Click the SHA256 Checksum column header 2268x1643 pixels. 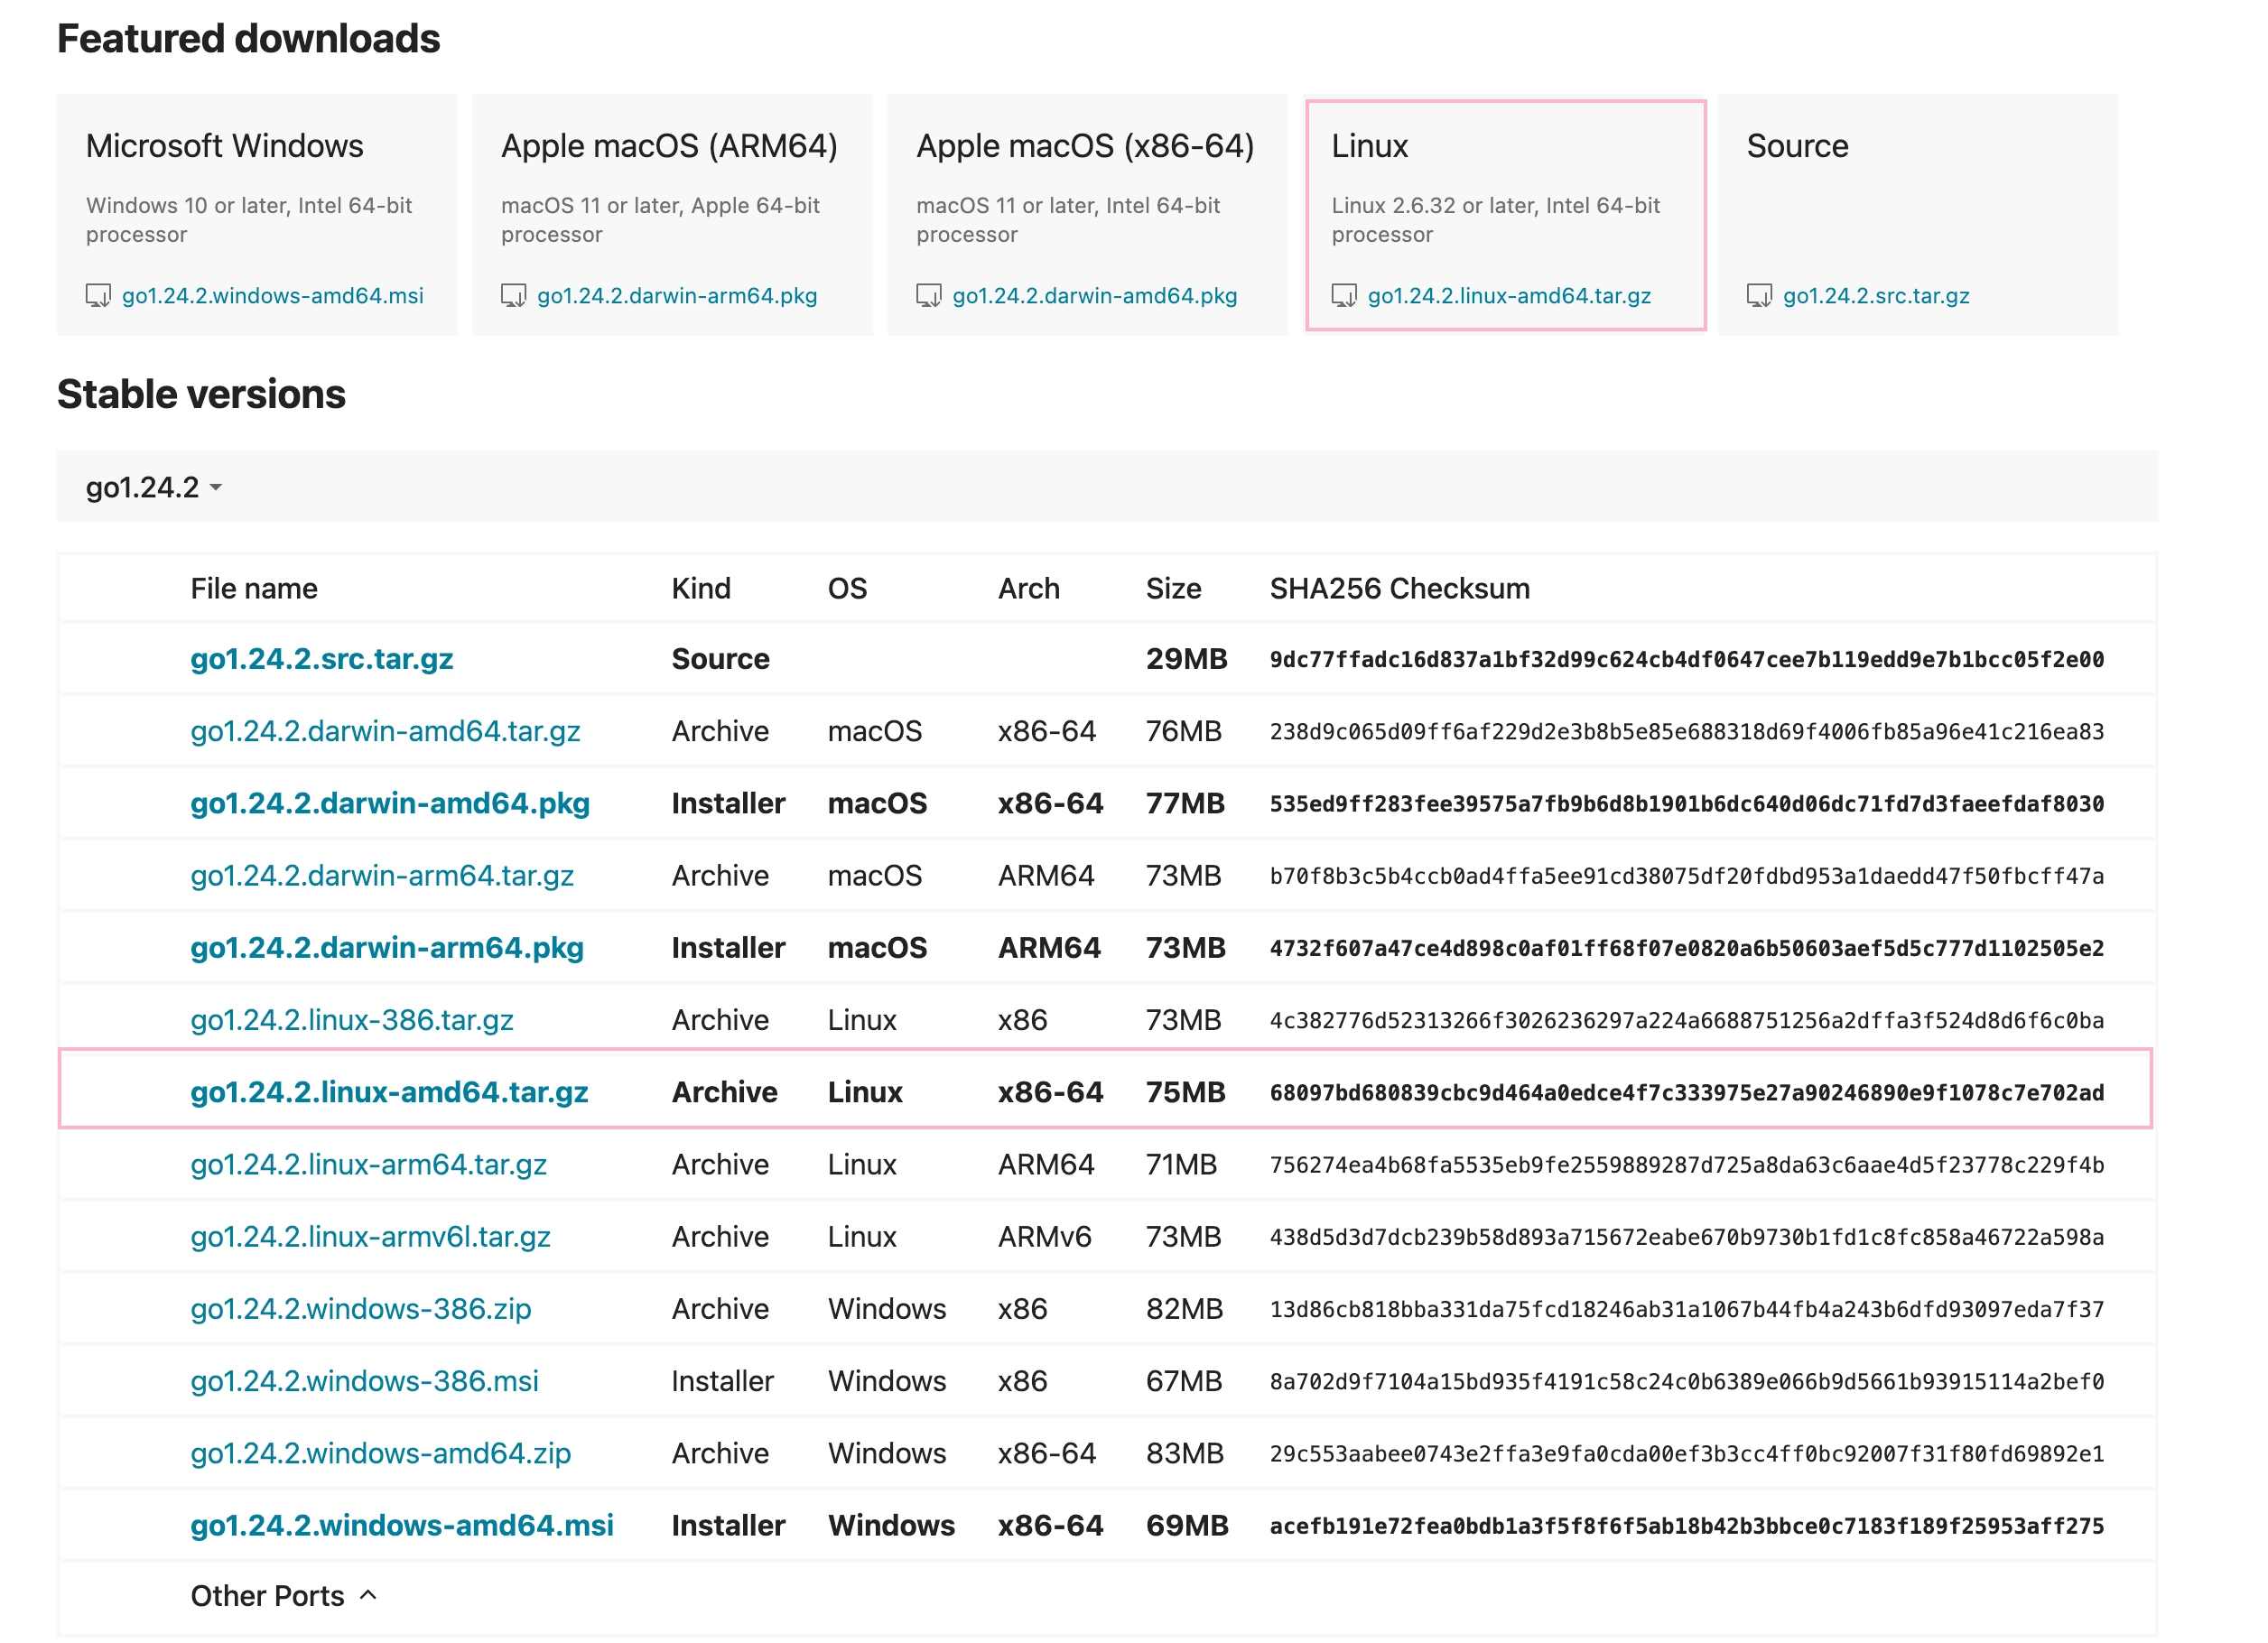1399,588
